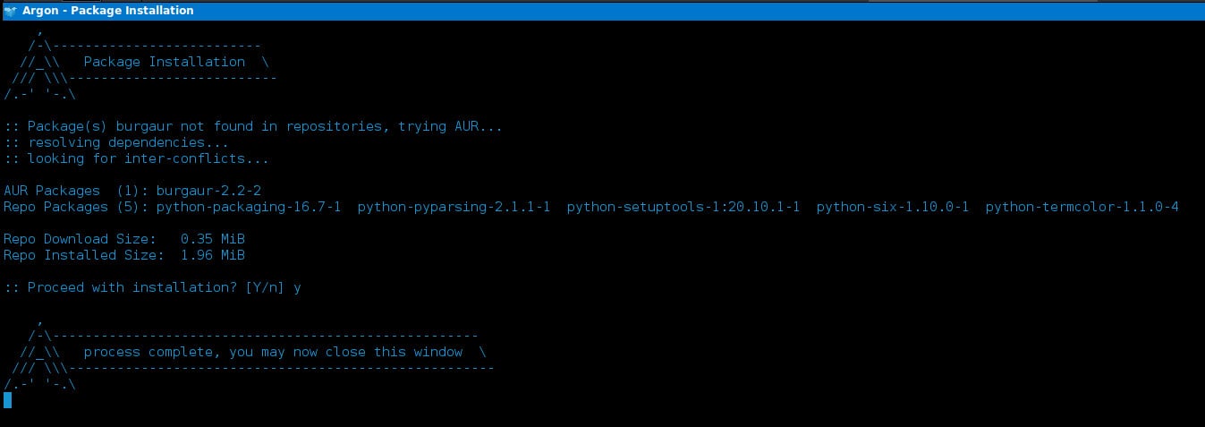Click the 'process complete, you may now close' message
Viewport: 1205px width, 427px height.
[273, 352]
